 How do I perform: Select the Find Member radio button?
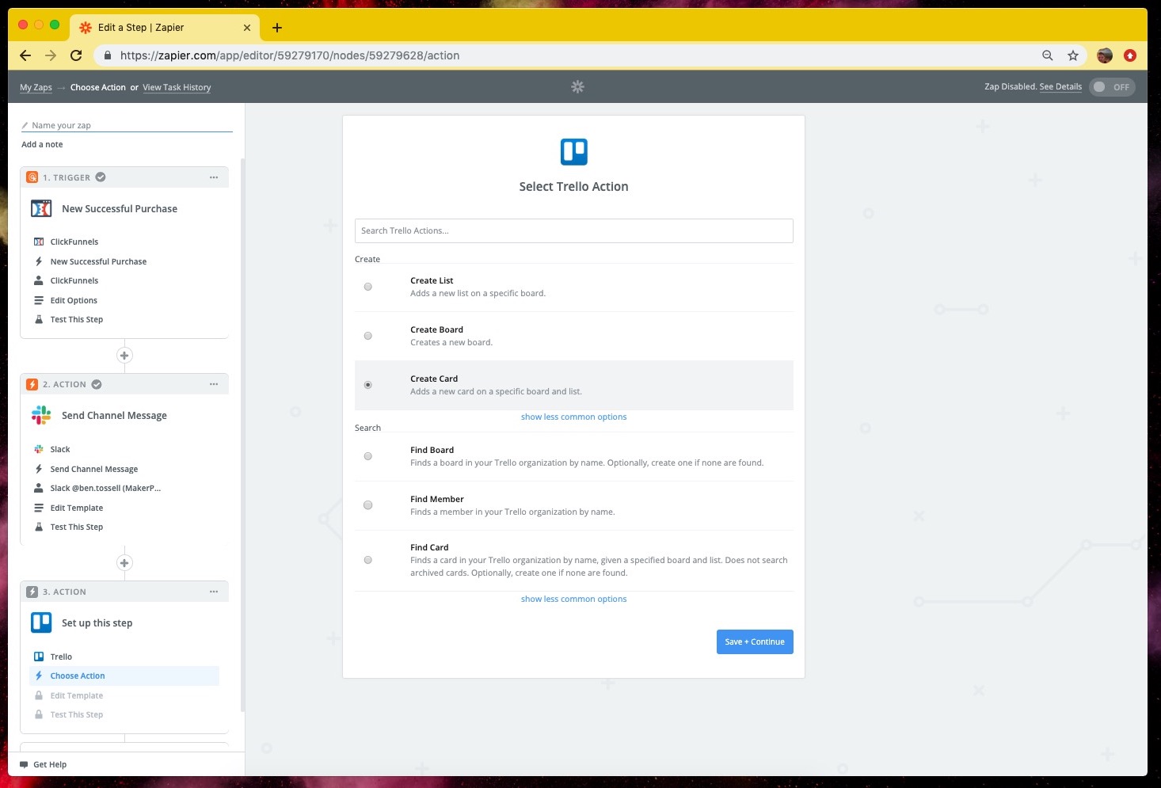click(x=367, y=505)
